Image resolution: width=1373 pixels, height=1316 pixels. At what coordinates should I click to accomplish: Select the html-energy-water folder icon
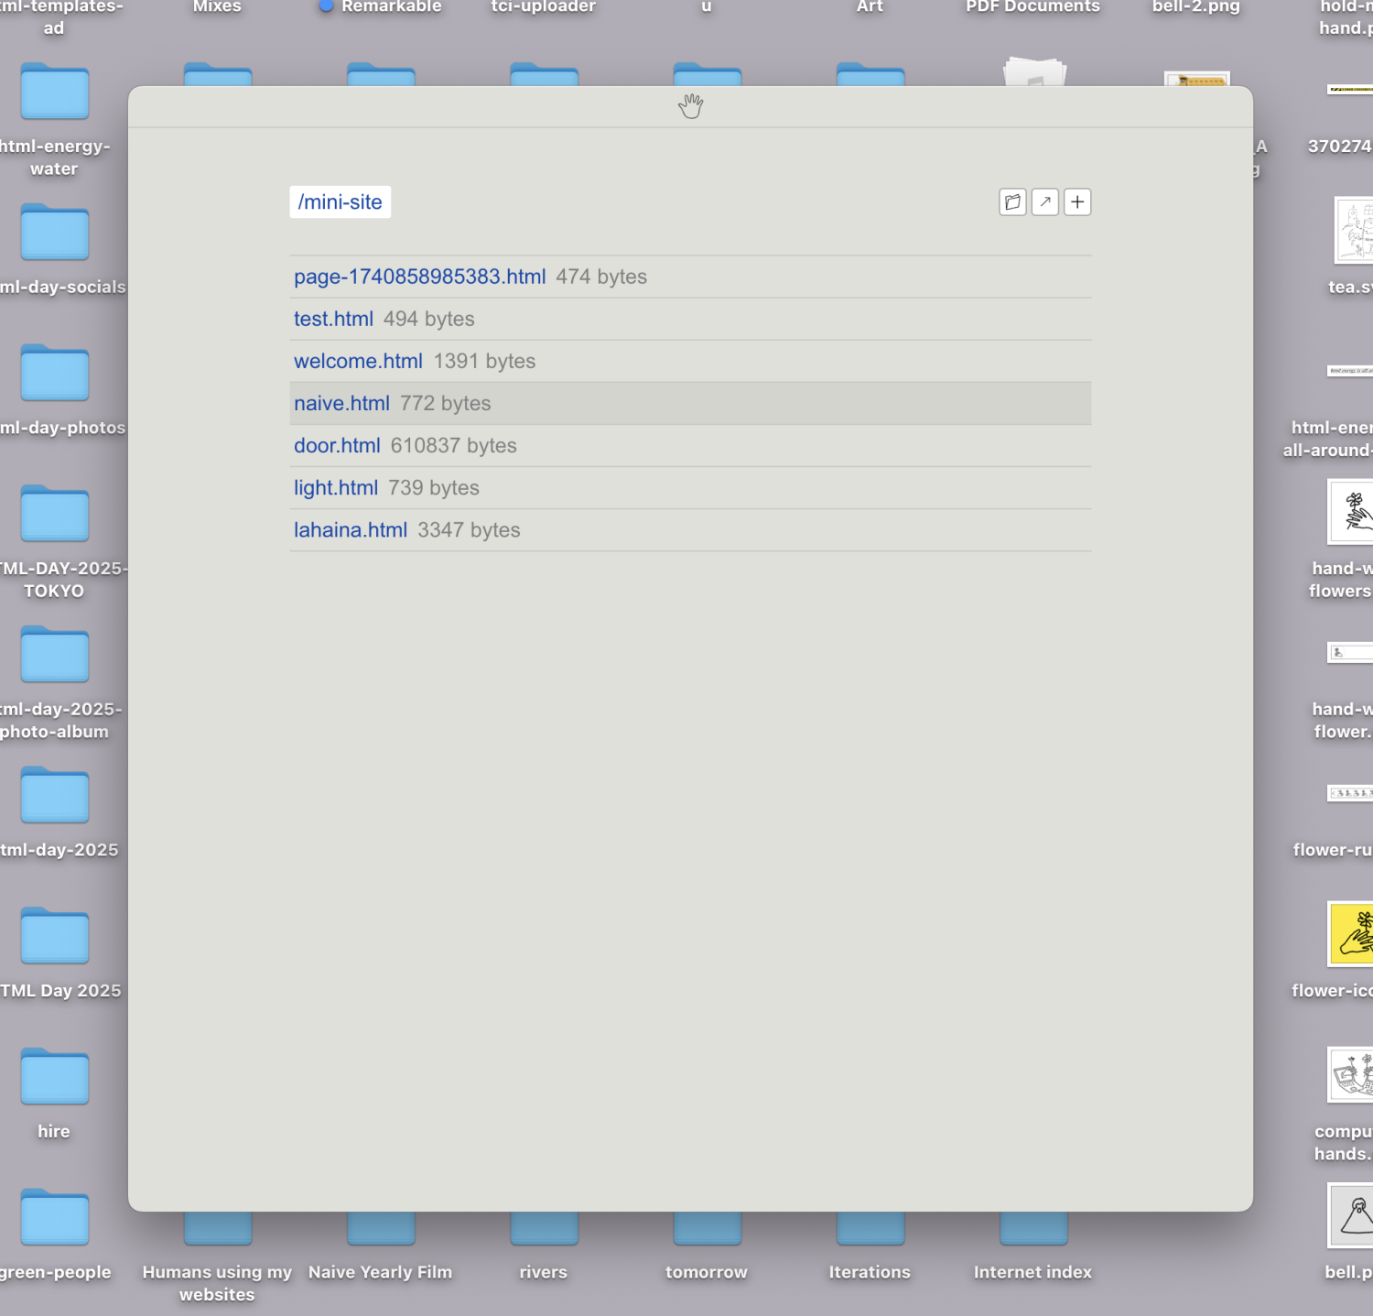click(x=54, y=92)
